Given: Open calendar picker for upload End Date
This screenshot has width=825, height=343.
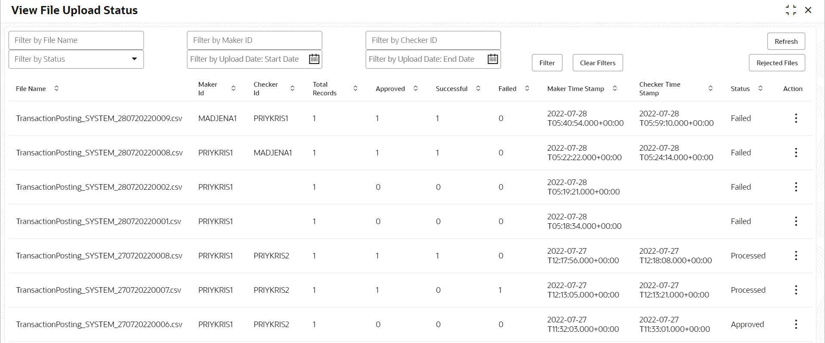Looking at the screenshot, I should pos(493,59).
